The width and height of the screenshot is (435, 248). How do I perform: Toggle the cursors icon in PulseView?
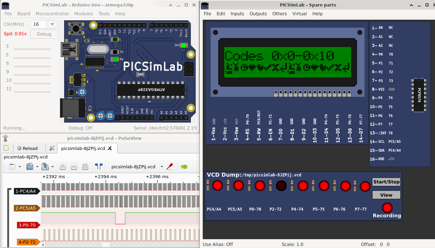click(99, 167)
